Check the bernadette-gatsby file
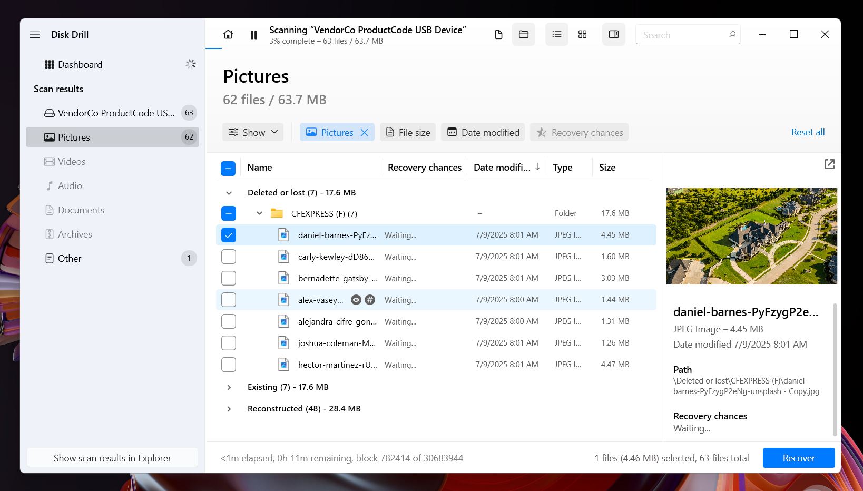Screen dimensions: 863x491 229,278
